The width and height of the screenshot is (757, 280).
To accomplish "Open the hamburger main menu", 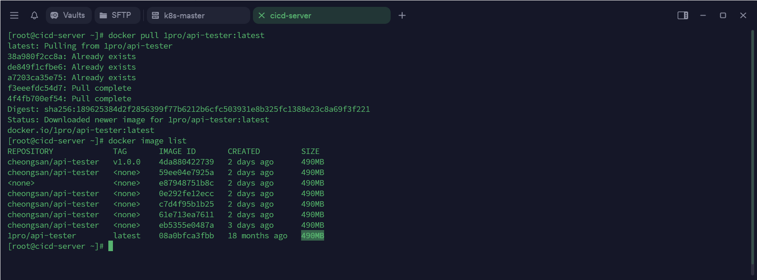I will (14, 16).
